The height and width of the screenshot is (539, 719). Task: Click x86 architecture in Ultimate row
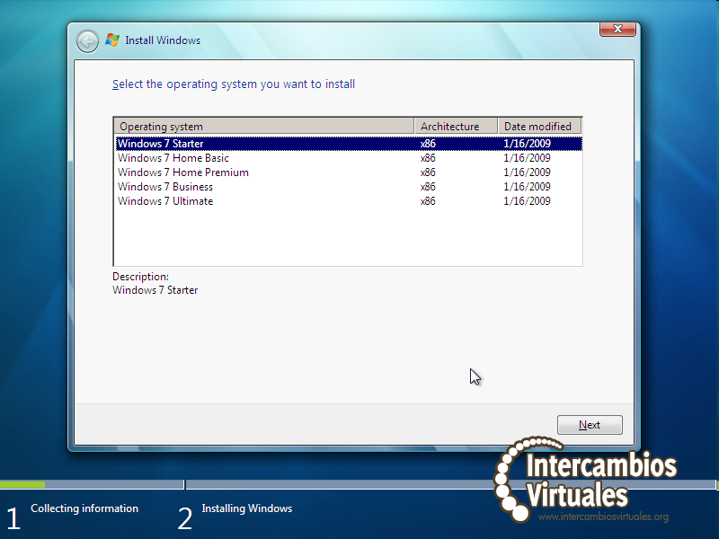[x=428, y=201]
